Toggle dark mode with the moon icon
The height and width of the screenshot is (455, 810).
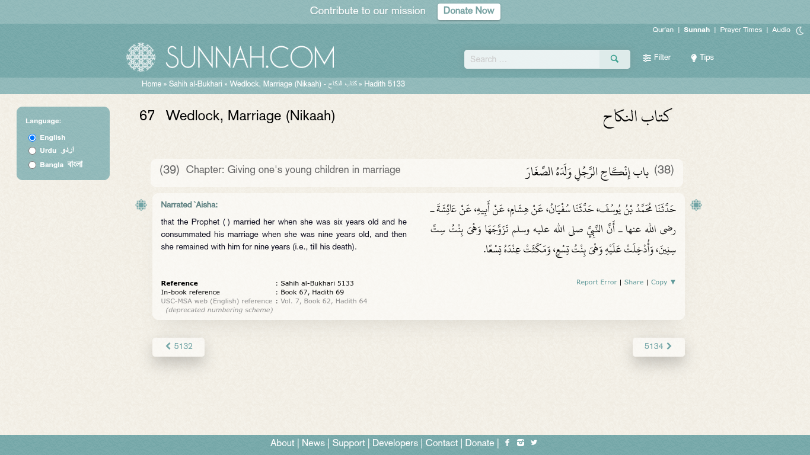800,31
